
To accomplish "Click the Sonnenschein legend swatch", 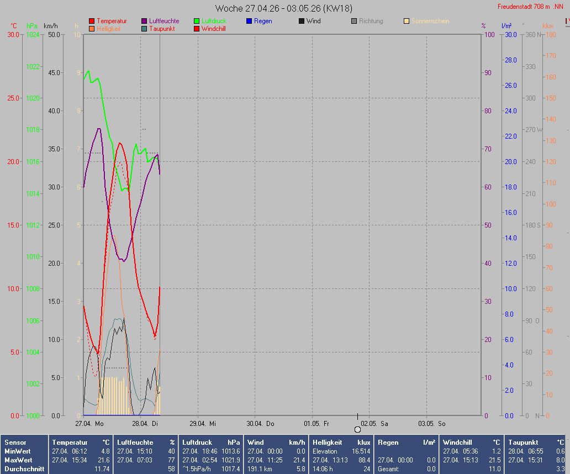I will point(407,21).
